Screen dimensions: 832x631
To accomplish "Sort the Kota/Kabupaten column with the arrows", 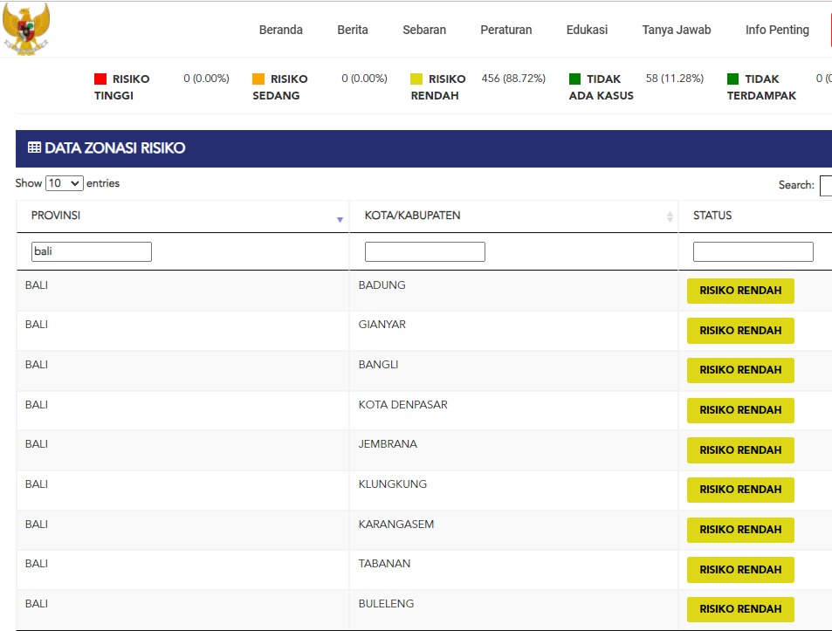I will pos(670,216).
